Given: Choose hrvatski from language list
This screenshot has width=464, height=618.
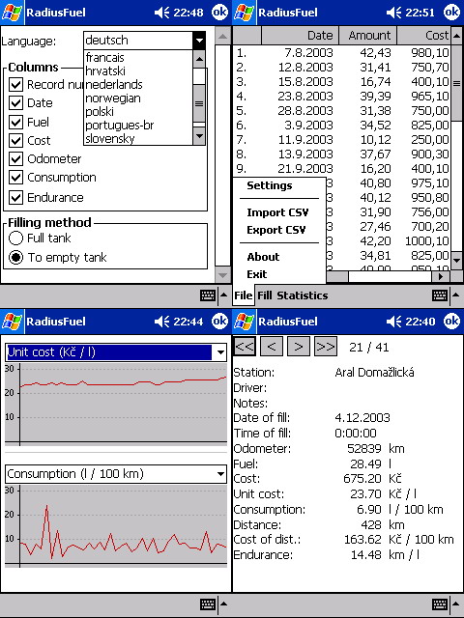Looking at the screenshot, I should point(138,70).
